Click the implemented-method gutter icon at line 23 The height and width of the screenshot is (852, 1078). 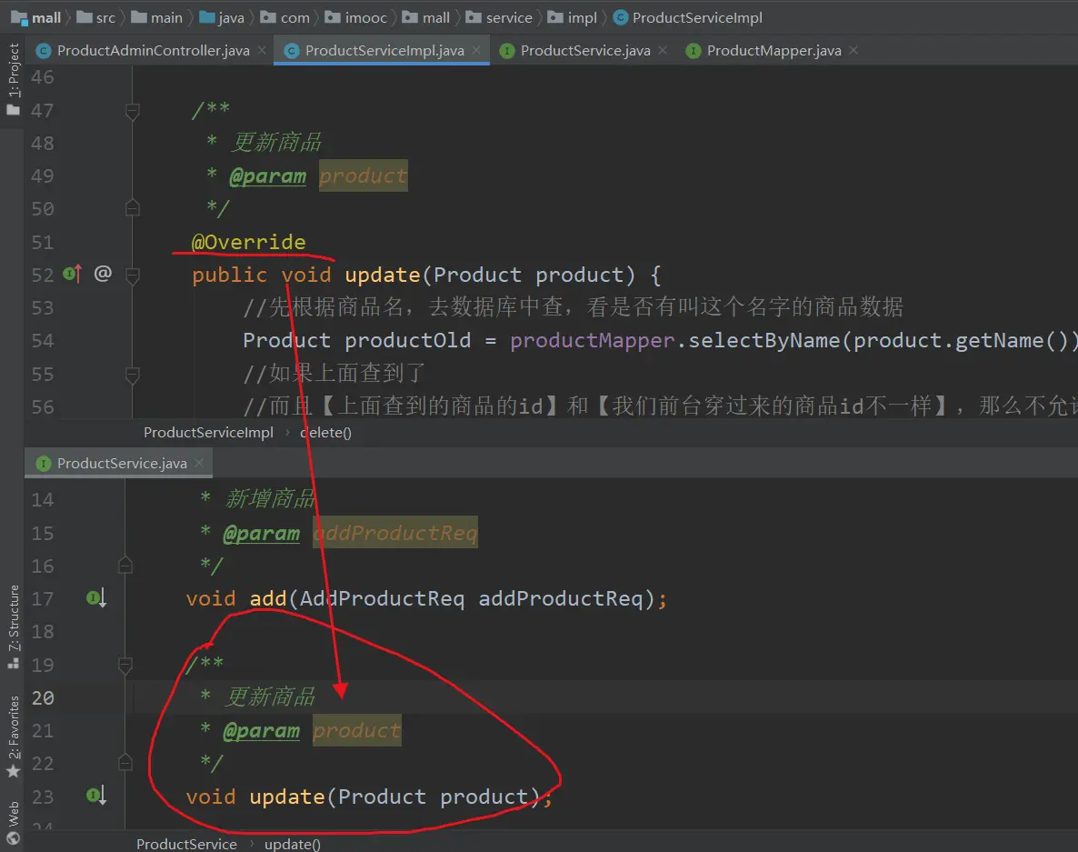tap(96, 796)
